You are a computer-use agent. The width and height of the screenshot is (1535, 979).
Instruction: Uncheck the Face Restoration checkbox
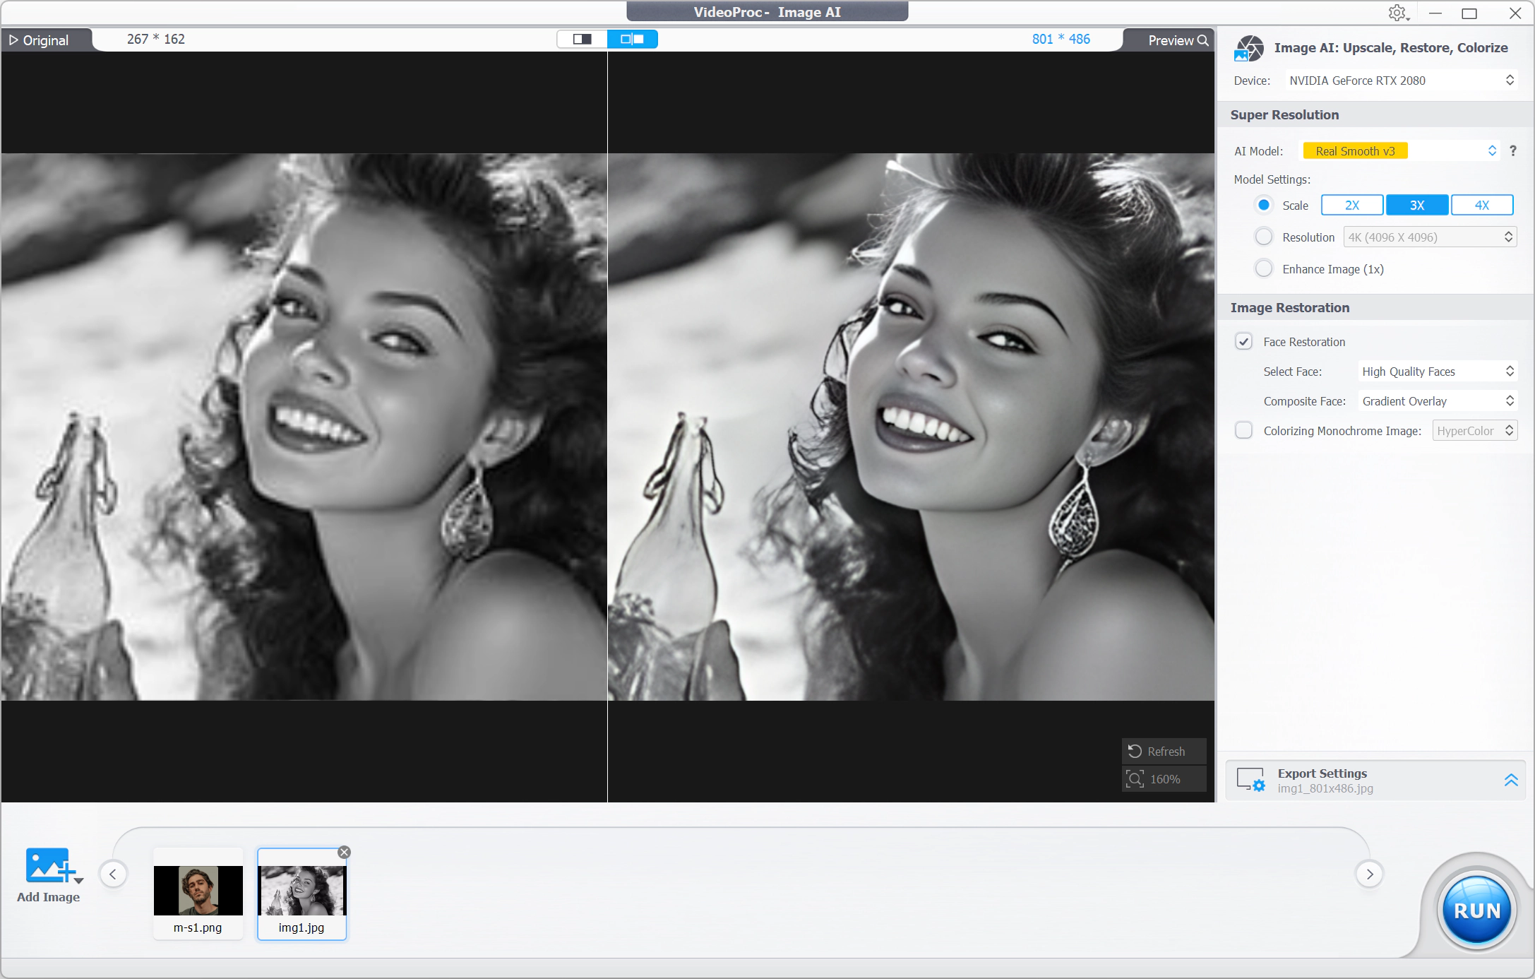(x=1243, y=341)
